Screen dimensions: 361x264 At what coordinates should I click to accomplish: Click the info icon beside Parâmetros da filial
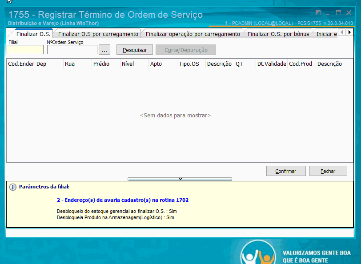pyautogui.click(x=13, y=187)
